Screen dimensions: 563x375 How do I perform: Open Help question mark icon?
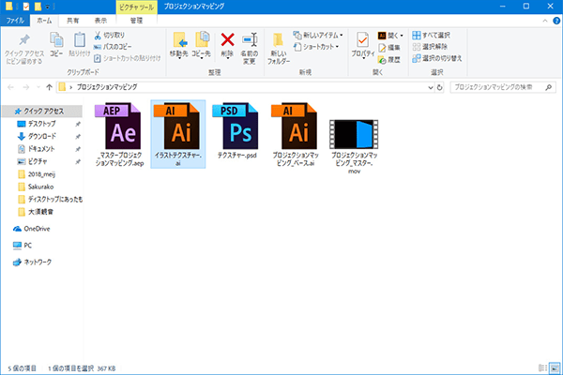coord(556,21)
